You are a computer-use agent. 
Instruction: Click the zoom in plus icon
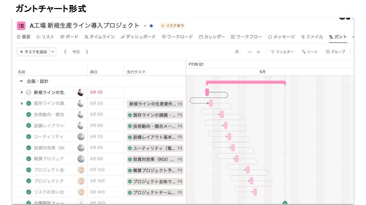[258, 52]
